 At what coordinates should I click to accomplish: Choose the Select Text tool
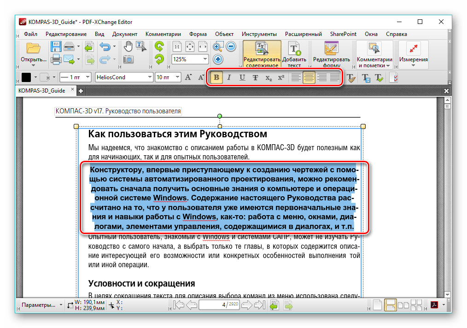pyautogui.click(x=141, y=47)
